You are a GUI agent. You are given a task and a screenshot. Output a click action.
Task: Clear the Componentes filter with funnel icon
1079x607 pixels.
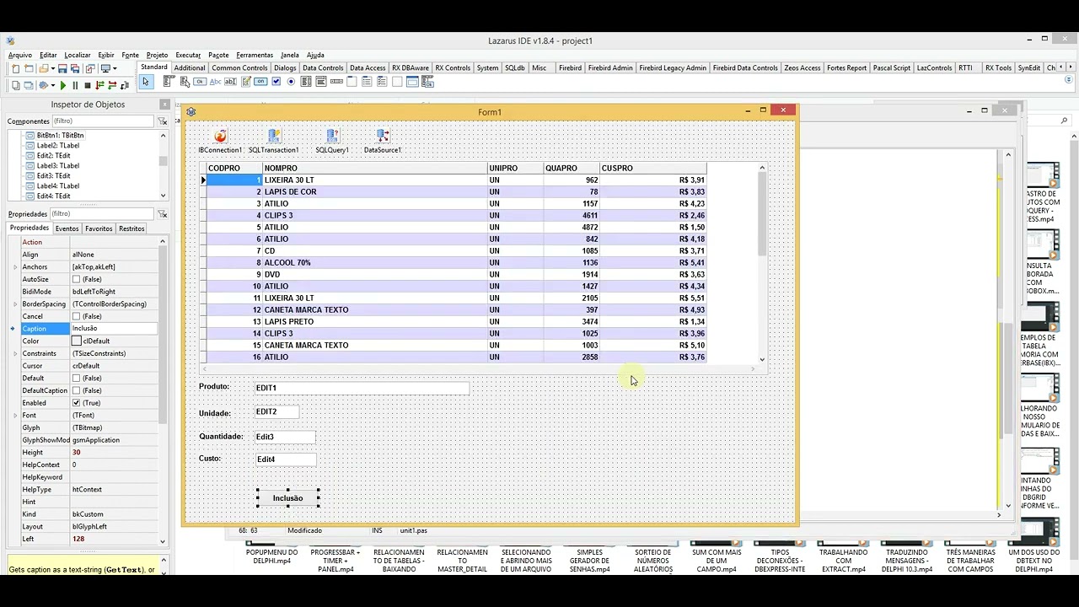162,121
